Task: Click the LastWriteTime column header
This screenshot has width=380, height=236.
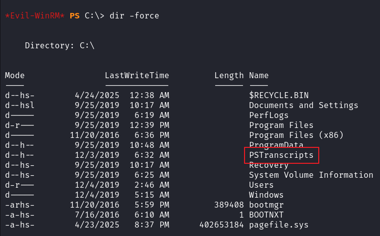Action: point(137,76)
